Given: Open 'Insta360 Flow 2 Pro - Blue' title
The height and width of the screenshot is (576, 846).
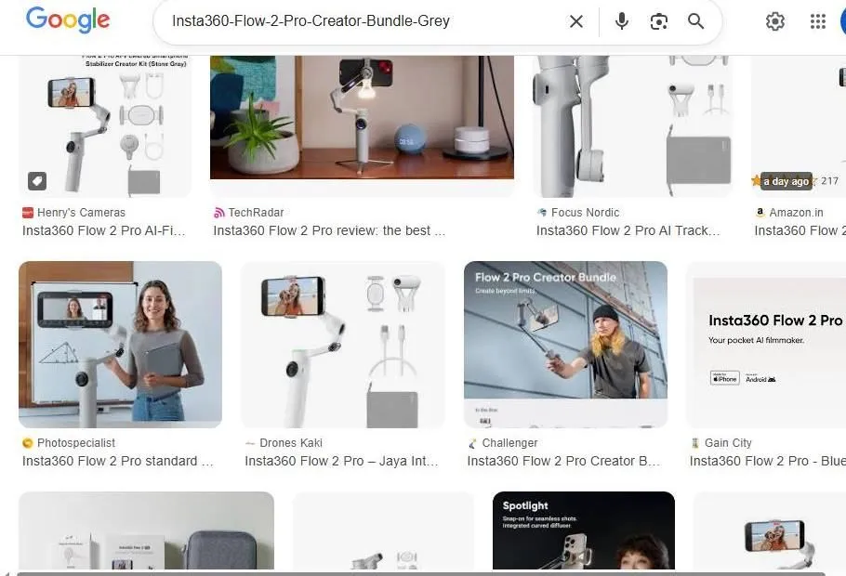Looking at the screenshot, I should click(x=767, y=461).
